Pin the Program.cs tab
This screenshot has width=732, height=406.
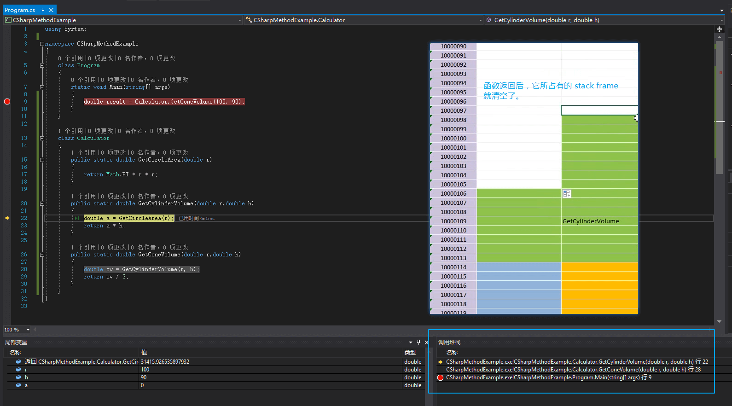[42, 10]
